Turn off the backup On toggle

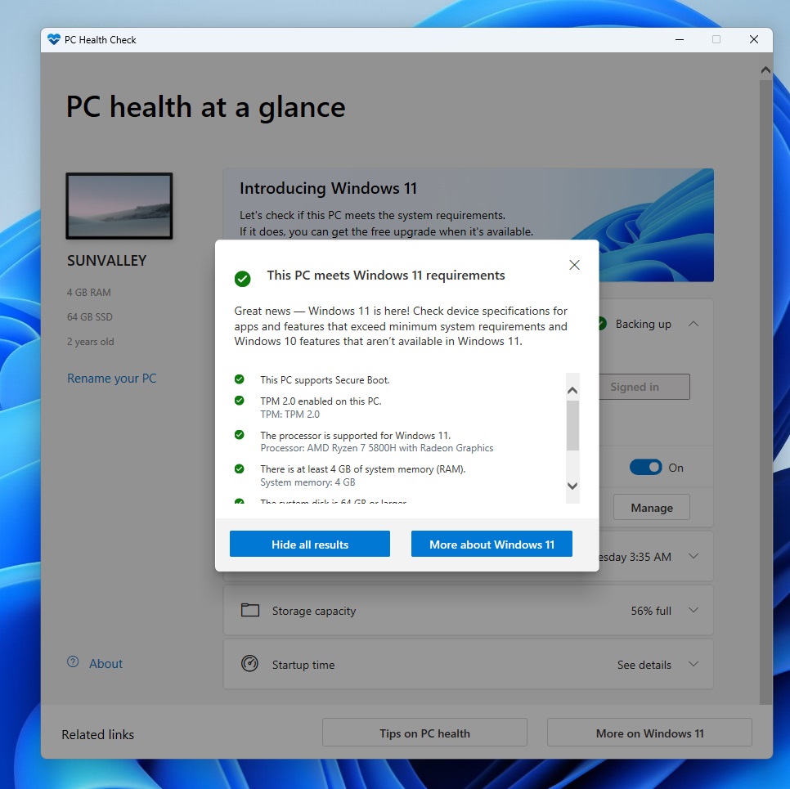tap(645, 466)
